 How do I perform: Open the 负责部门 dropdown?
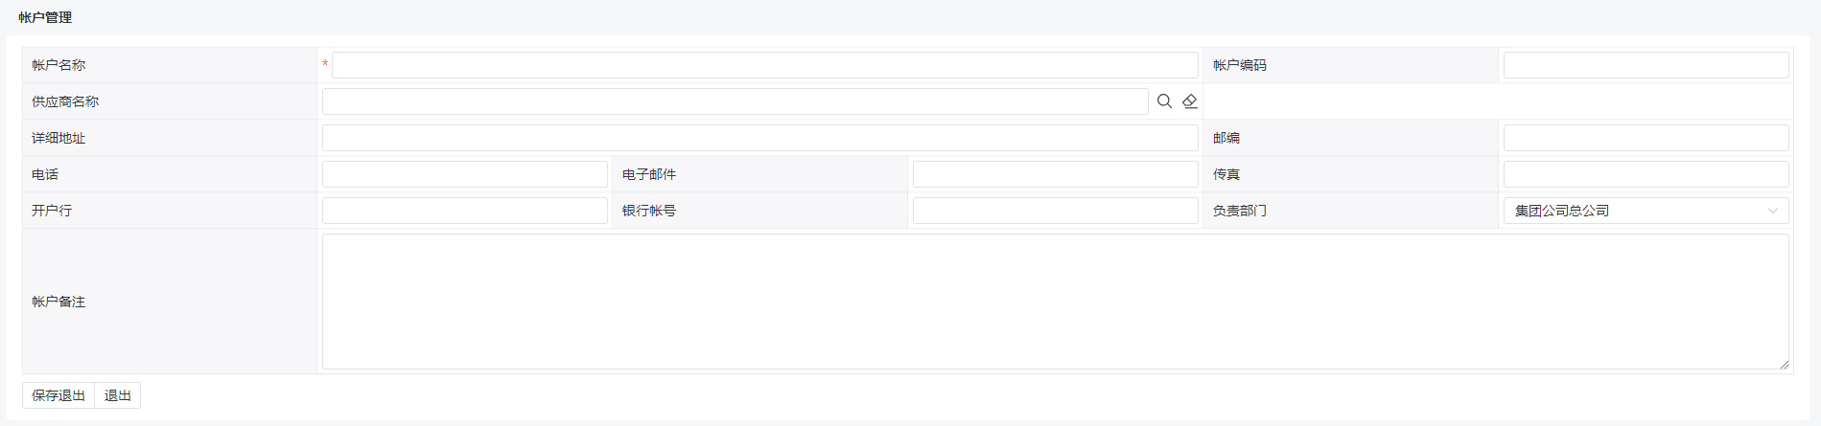(x=1646, y=211)
